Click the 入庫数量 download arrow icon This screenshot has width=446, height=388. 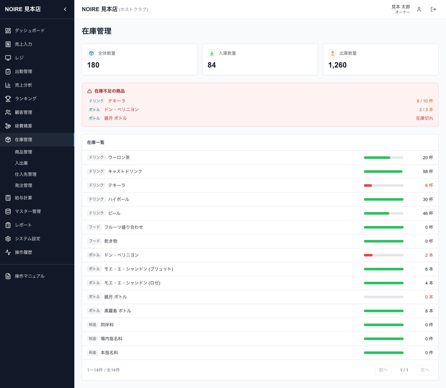[212, 53]
